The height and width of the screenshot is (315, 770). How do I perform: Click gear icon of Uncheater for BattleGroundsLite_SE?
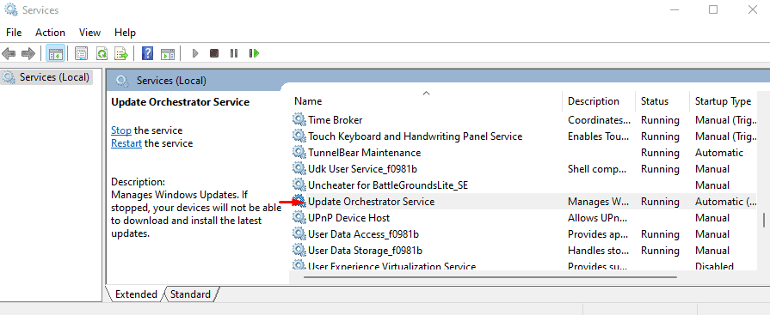coord(299,185)
